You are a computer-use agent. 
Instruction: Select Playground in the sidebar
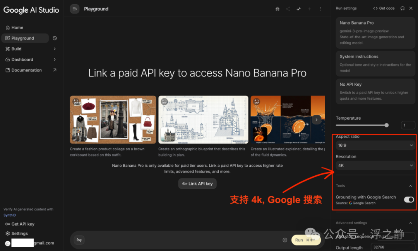[x=25, y=38]
